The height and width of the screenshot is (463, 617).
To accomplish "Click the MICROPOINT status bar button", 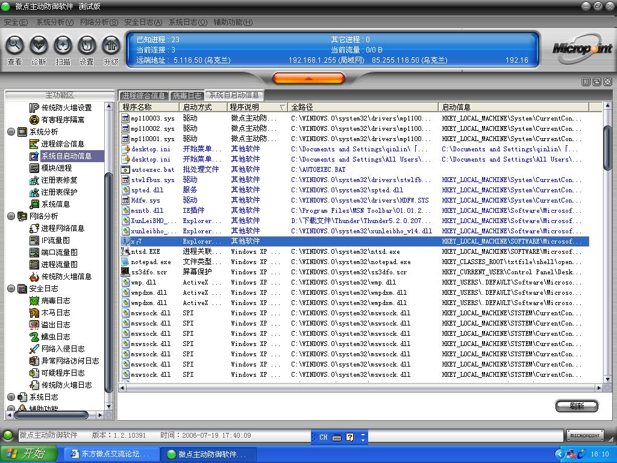I will coord(584,435).
